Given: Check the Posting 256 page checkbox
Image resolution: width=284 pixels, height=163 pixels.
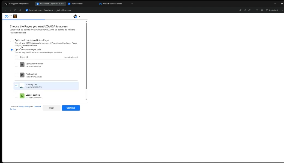Looking at the screenshot, I should (16, 75).
